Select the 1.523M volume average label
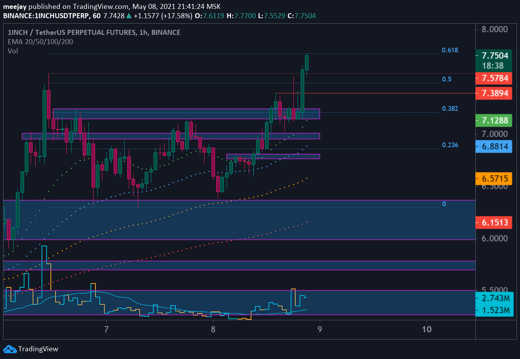This screenshot has height=359, width=520. tap(495, 310)
